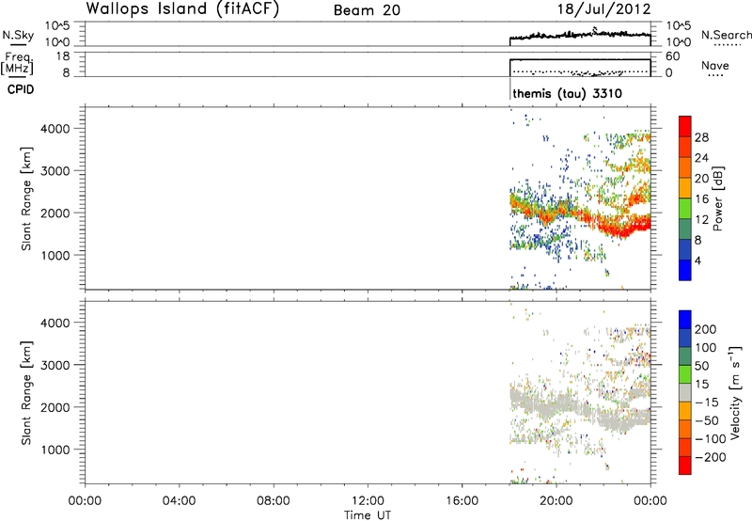Viewport: 752px width, 521px height.
Task: Click the blue bottom segment of the power colorbar
Action: point(685,270)
